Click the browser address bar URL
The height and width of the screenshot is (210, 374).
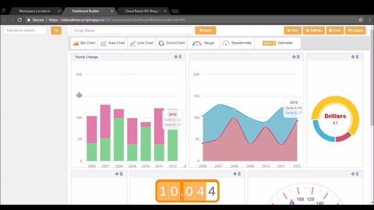coord(117,20)
